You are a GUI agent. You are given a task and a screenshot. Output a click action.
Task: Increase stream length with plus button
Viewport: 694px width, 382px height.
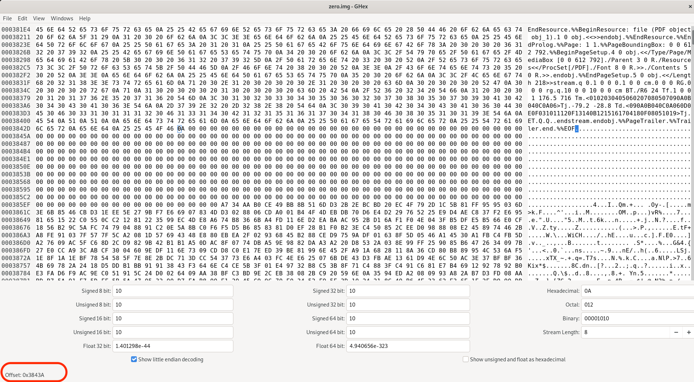click(689, 332)
